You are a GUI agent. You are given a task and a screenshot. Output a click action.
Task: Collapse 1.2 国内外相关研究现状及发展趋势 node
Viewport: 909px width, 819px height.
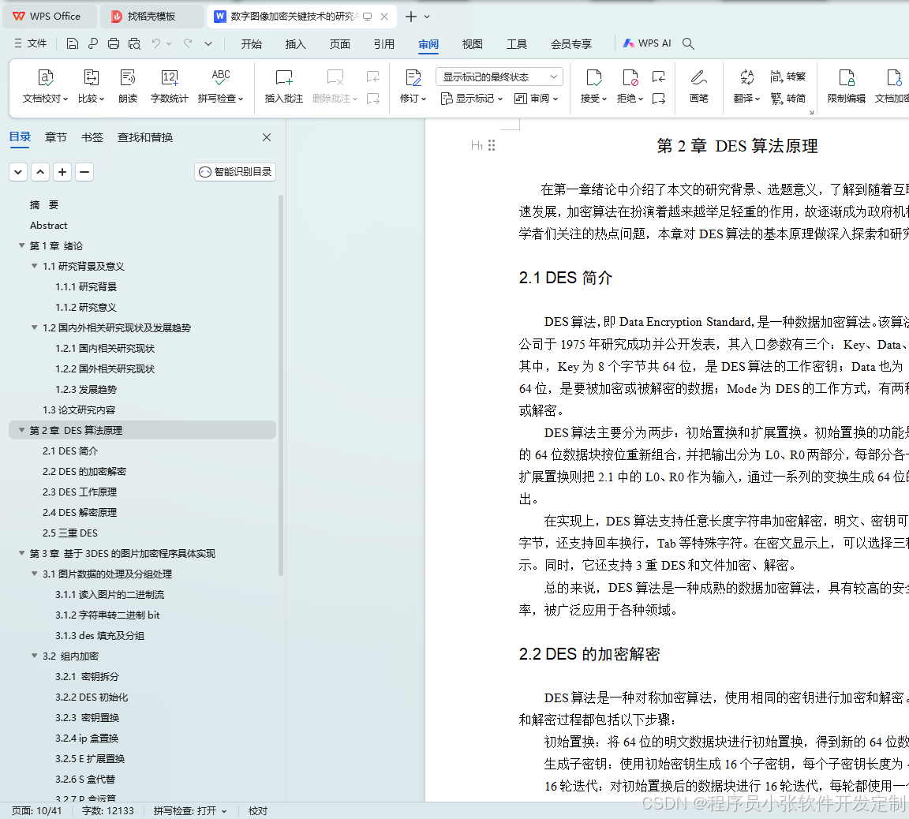click(x=34, y=327)
